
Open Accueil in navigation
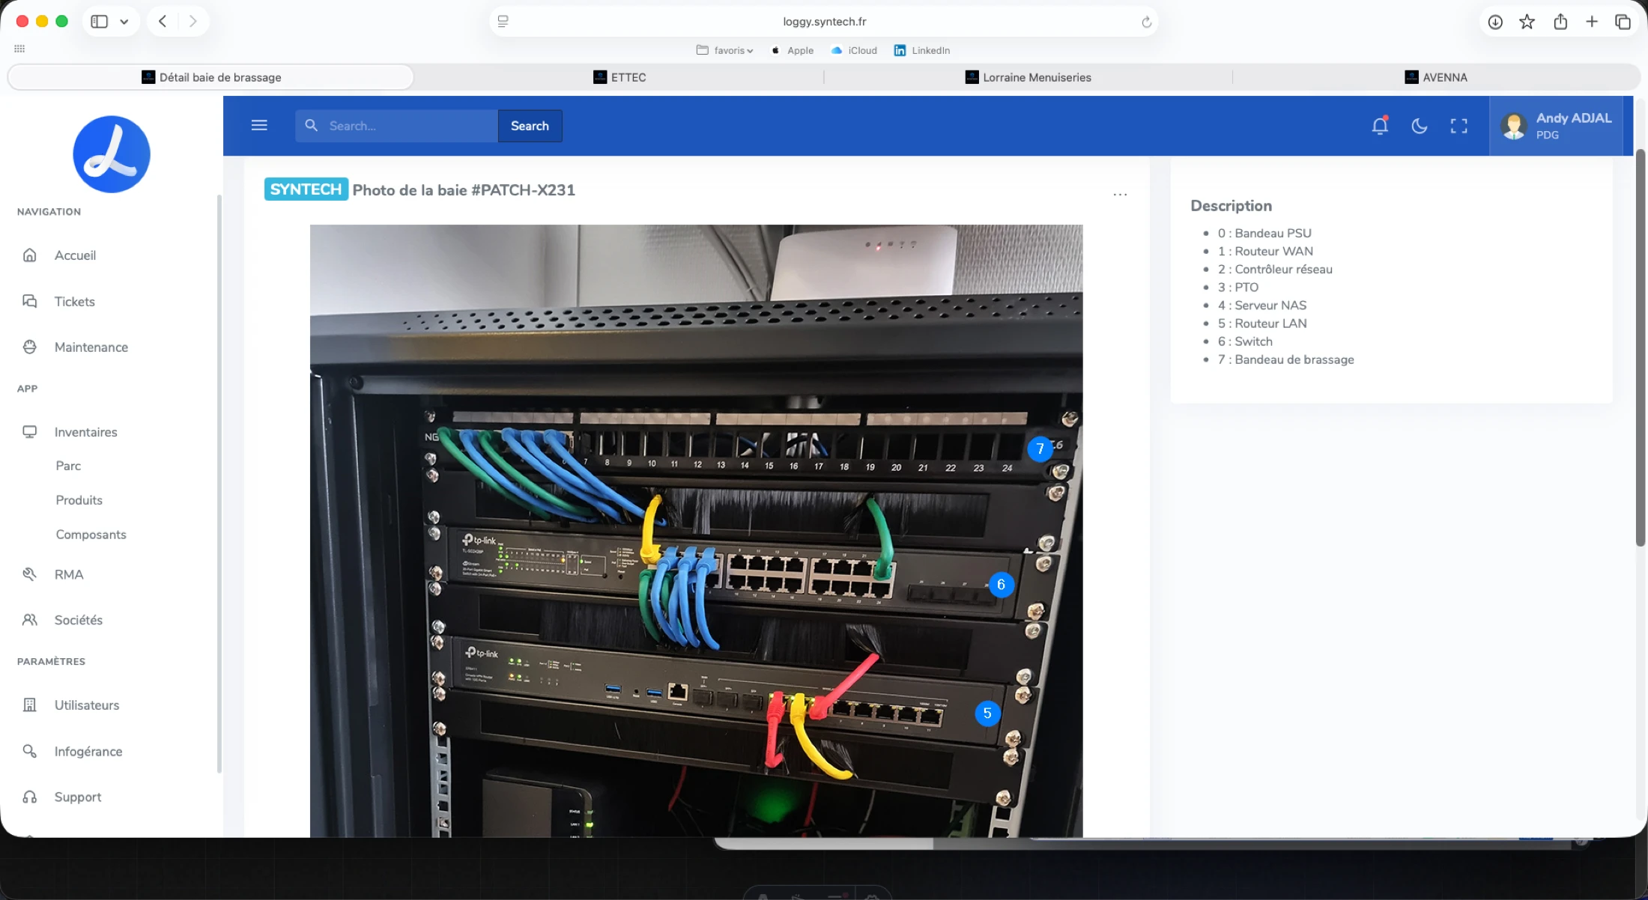[x=75, y=255]
